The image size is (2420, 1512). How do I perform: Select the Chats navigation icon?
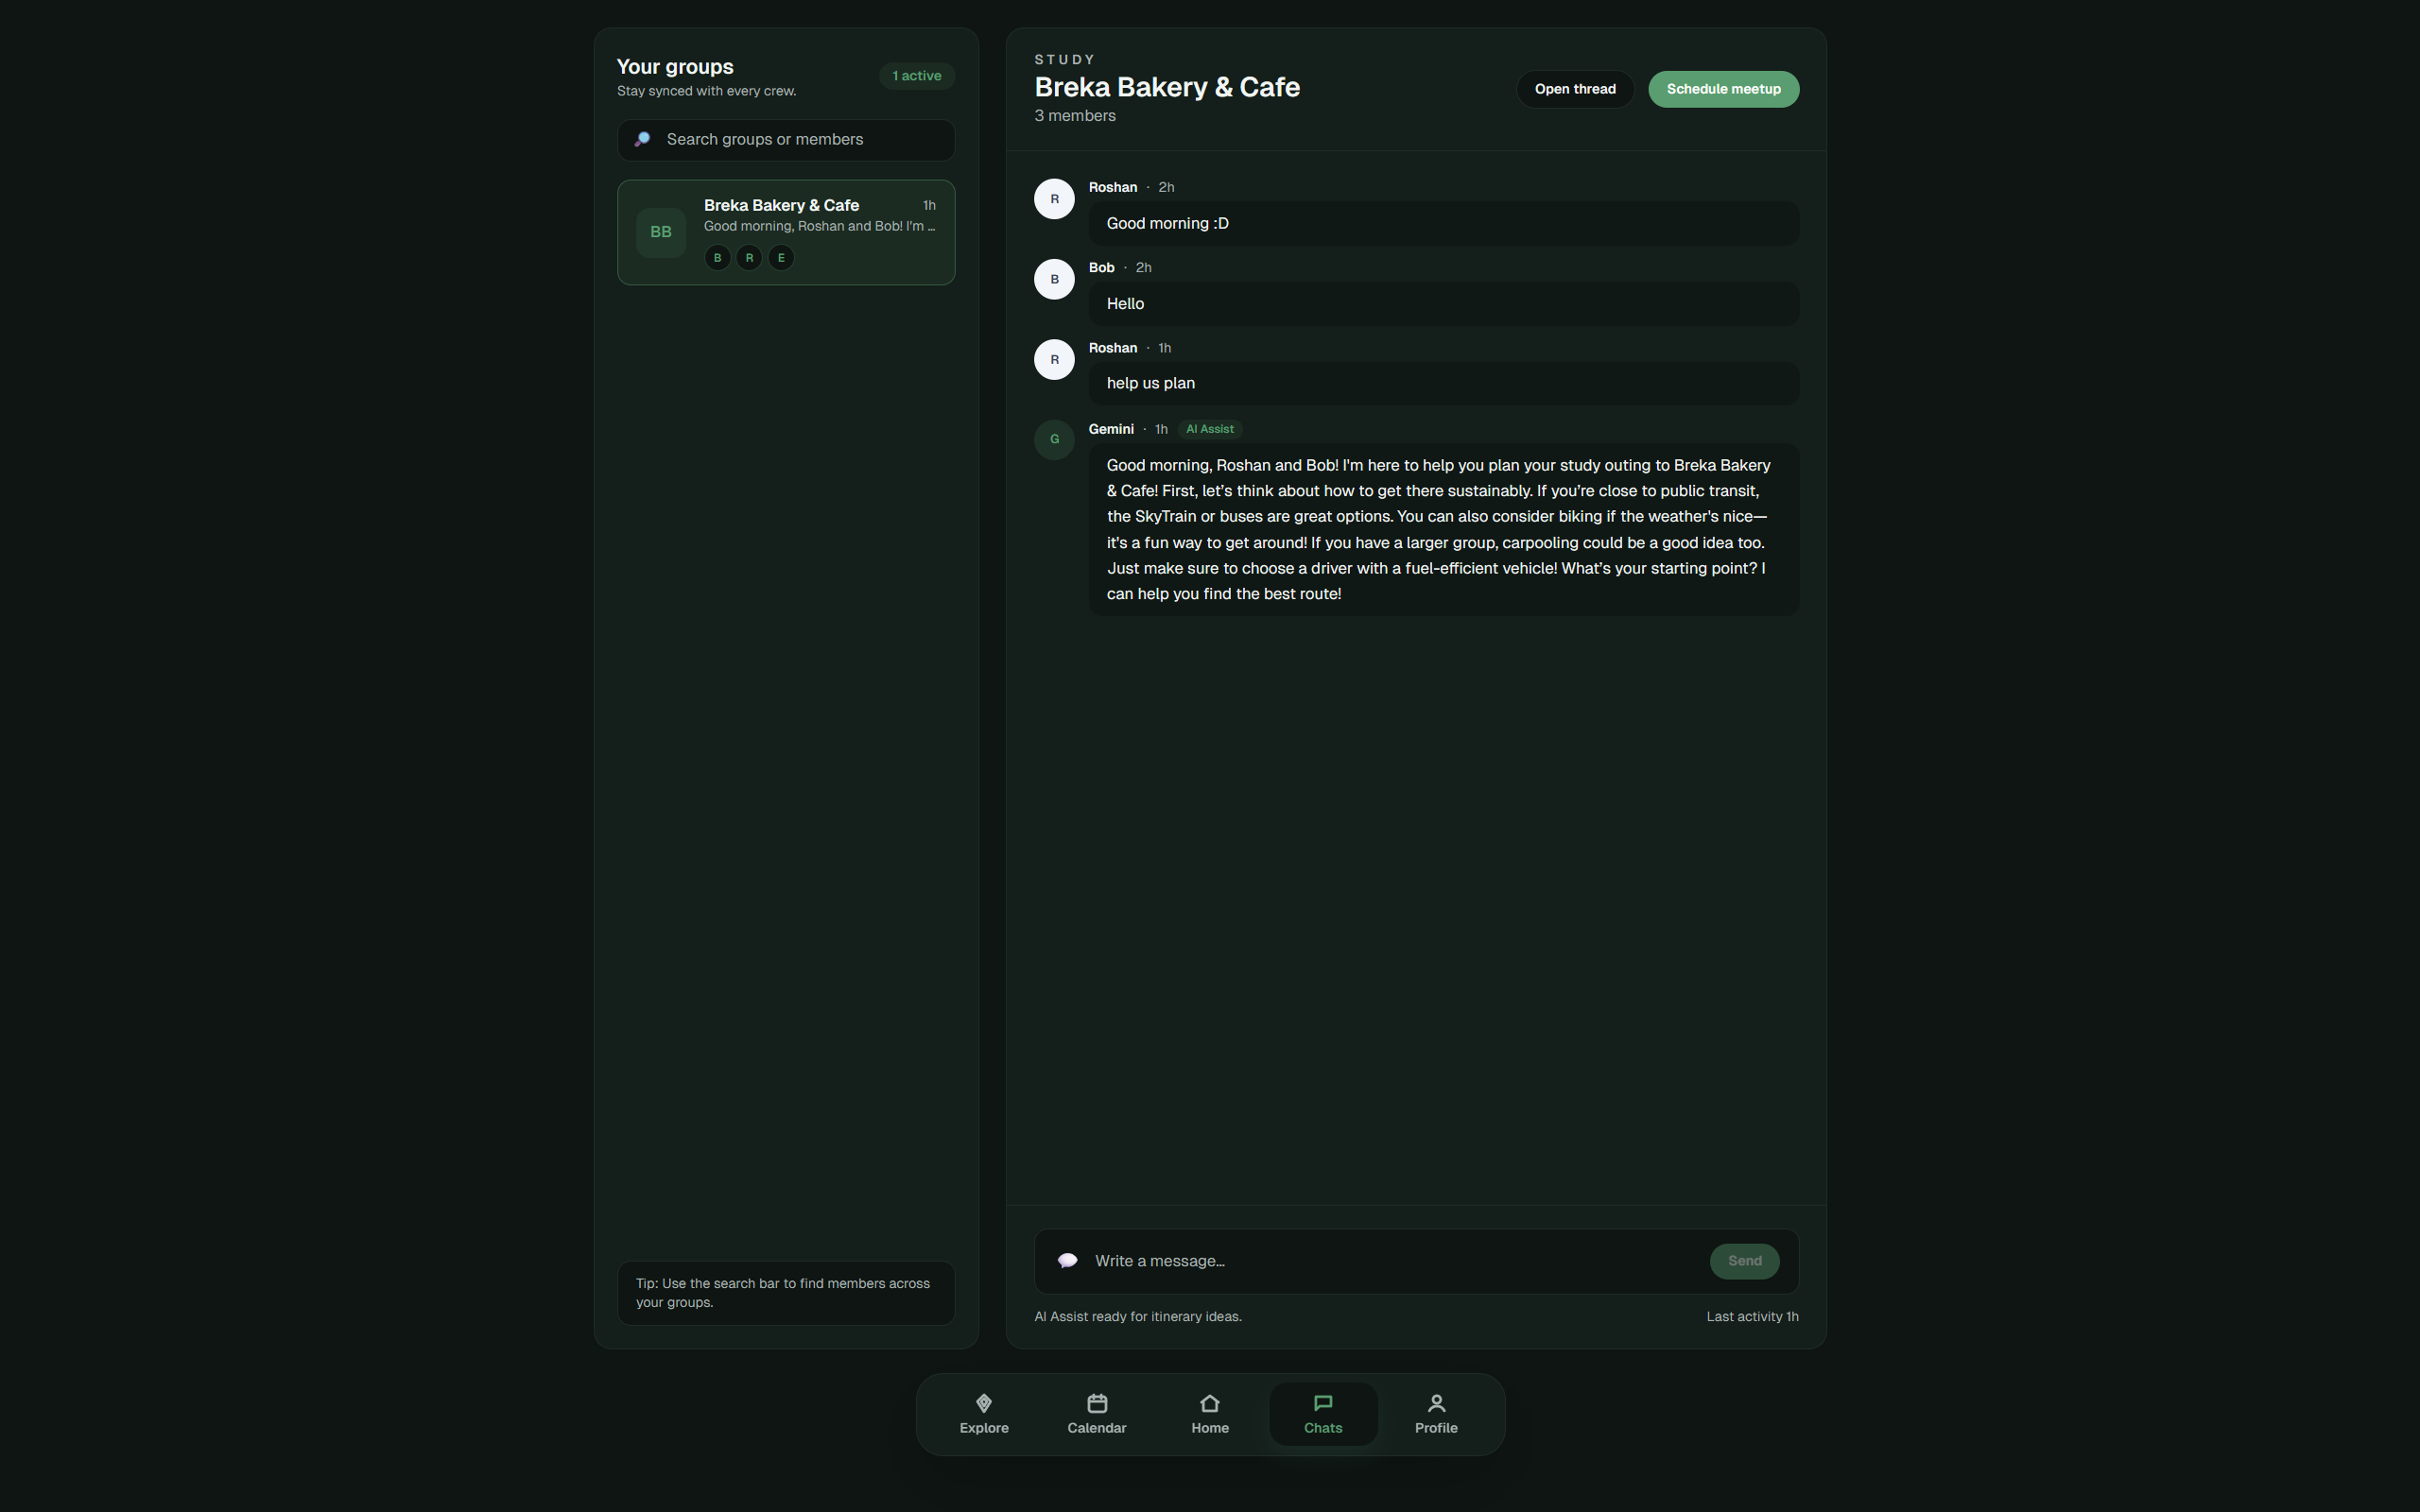pos(1322,1403)
